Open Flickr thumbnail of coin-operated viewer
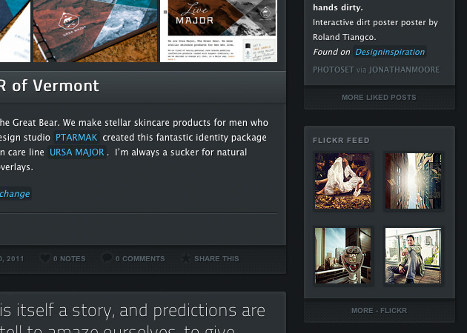This screenshot has height=333, width=467. pos(342,255)
